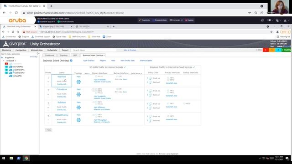Click outer browser zoom magnifier icon
The image size is (292, 164).
click(255, 13)
